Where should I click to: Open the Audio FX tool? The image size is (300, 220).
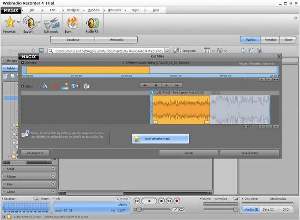pos(93,23)
